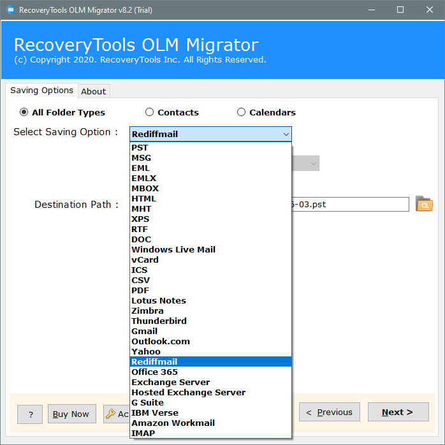Click the Buy Now button
Viewport: 445px width, 445px height.
click(72, 414)
